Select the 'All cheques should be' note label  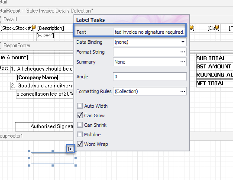(42, 69)
